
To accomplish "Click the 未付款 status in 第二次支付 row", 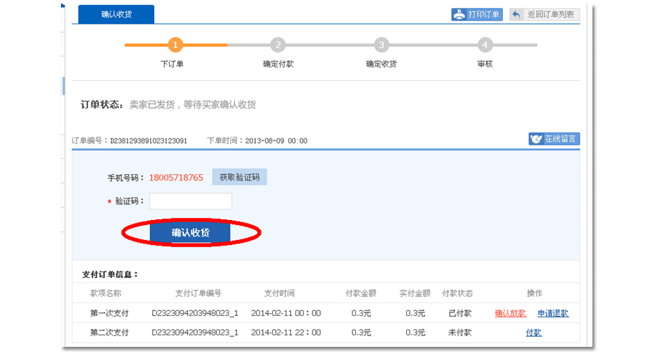I will coord(457,333).
